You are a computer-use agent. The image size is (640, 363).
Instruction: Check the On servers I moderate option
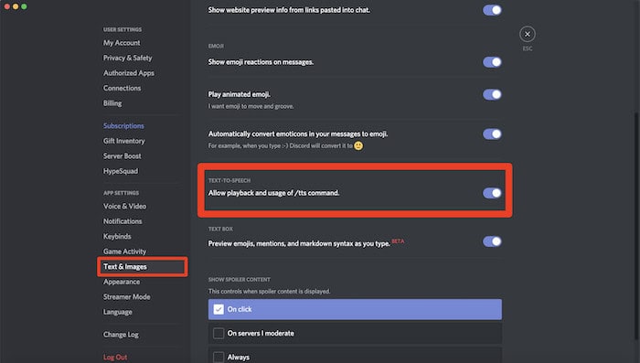pos(355,333)
